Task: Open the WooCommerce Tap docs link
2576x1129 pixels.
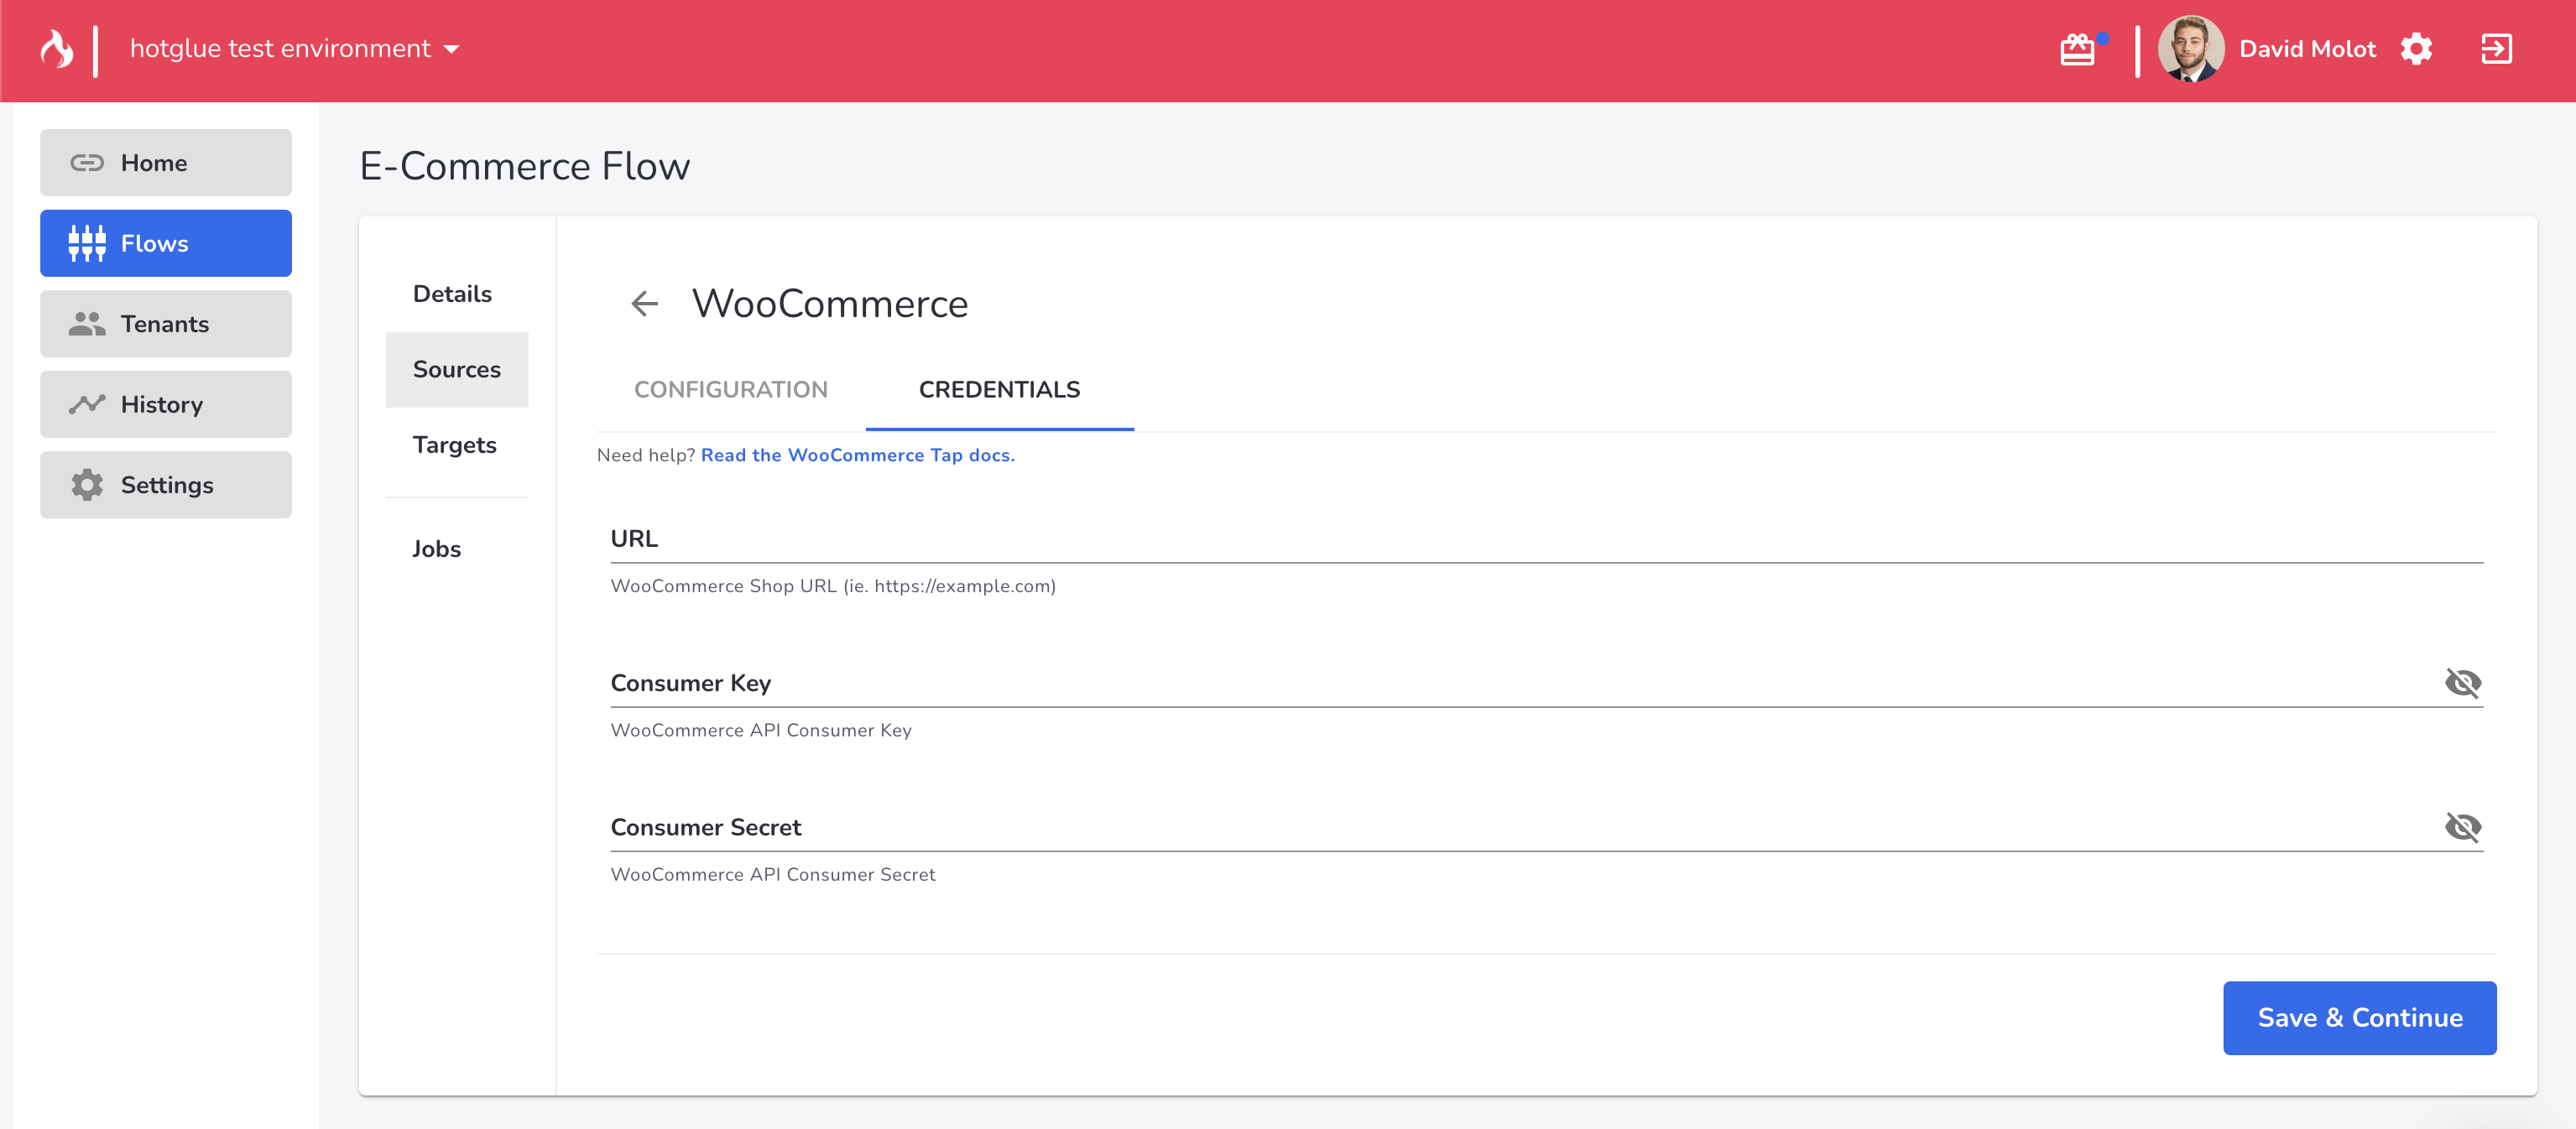Action: (858, 456)
